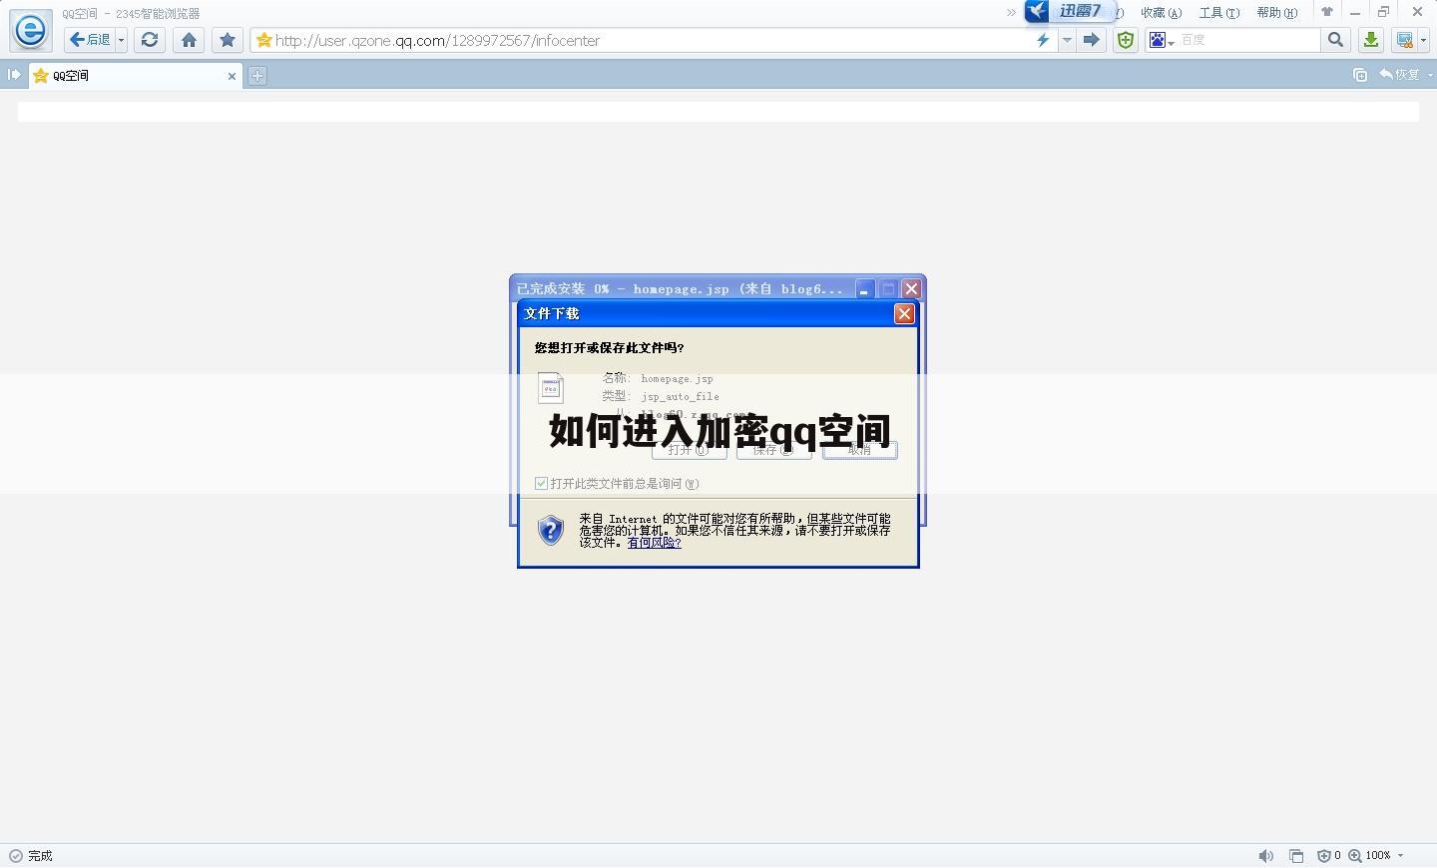Click the 打开(O) button in download dialog
This screenshot has height=868, width=1437.
(690, 450)
